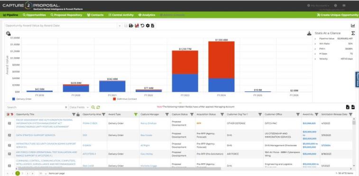Select the PACAF Assessment and Authorization row checkbox
The height and width of the screenshot is (176, 359).
pos(9,123)
